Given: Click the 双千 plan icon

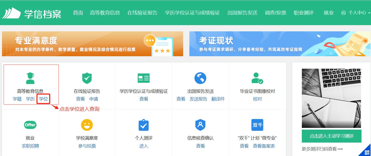Looking at the screenshot, I should [x=257, y=125].
